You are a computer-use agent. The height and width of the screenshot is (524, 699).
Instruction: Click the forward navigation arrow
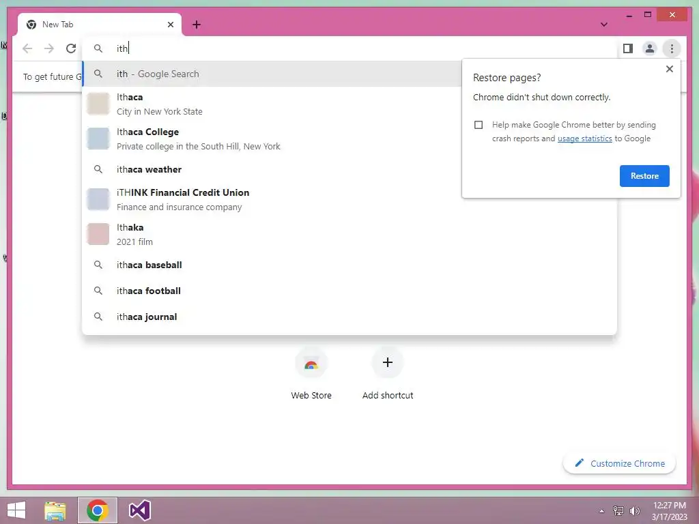coord(49,48)
